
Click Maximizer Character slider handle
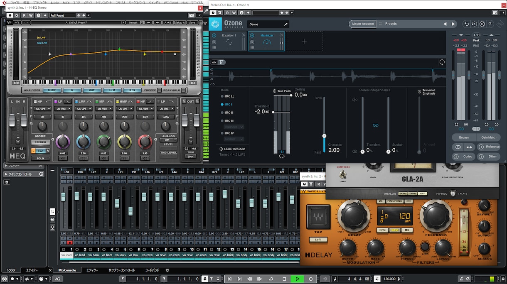(325, 136)
